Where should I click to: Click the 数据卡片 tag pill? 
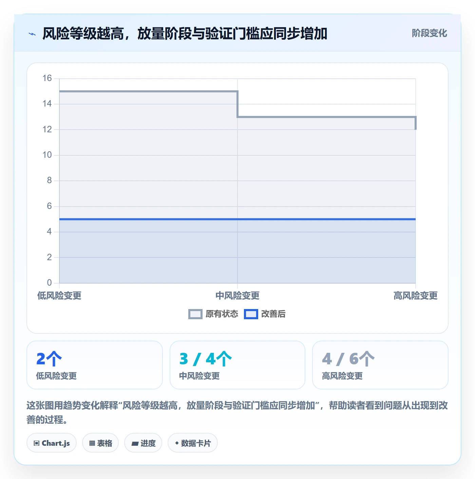(193, 443)
